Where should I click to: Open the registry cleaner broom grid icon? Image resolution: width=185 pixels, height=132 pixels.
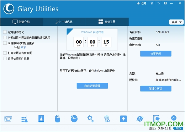coord(24,119)
